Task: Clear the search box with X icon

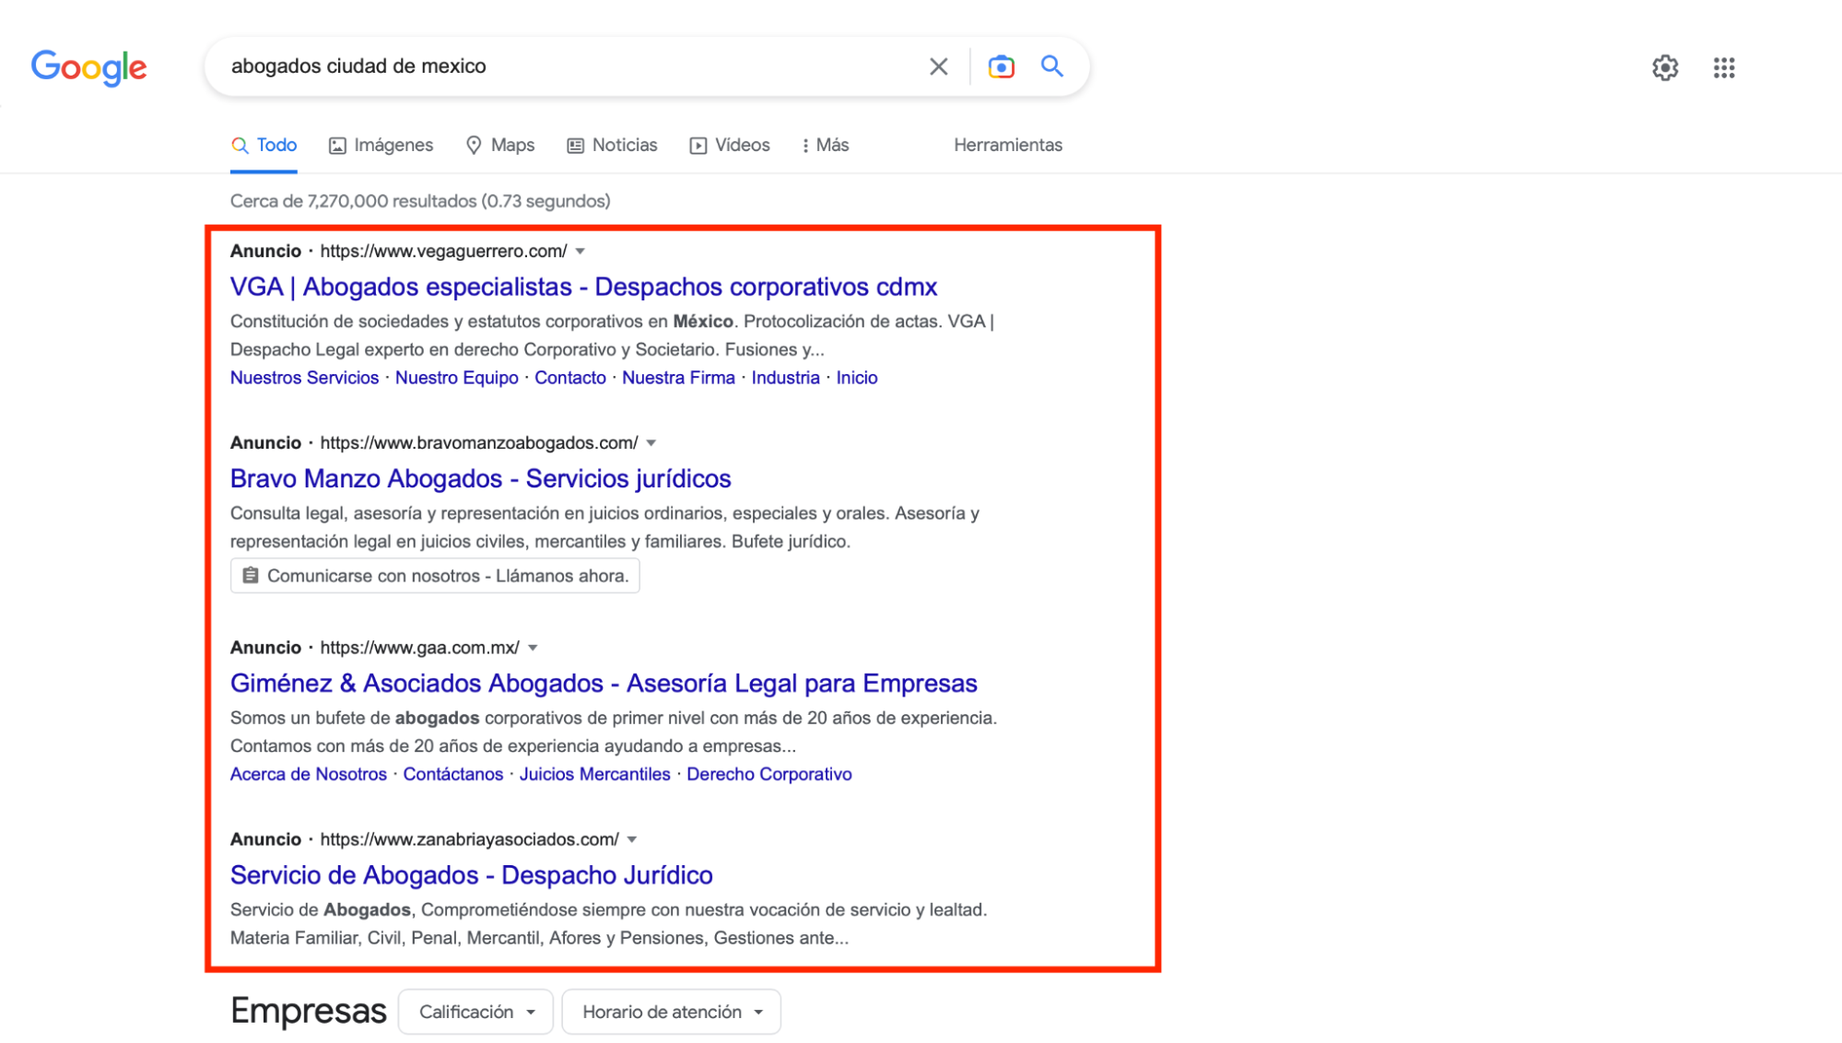Action: pyautogui.click(x=938, y=66)
